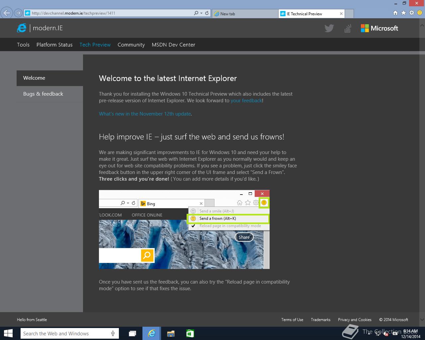Click the network status tray icon

[x=378, y=334]
